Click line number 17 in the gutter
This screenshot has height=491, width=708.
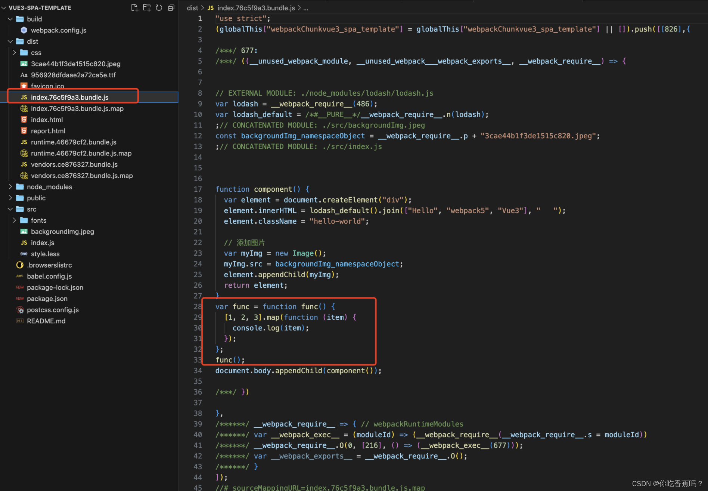(198, 189)
